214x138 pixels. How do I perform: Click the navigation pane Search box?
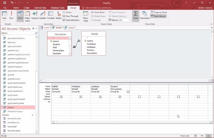pyautogui.click(x=18, y=33)
